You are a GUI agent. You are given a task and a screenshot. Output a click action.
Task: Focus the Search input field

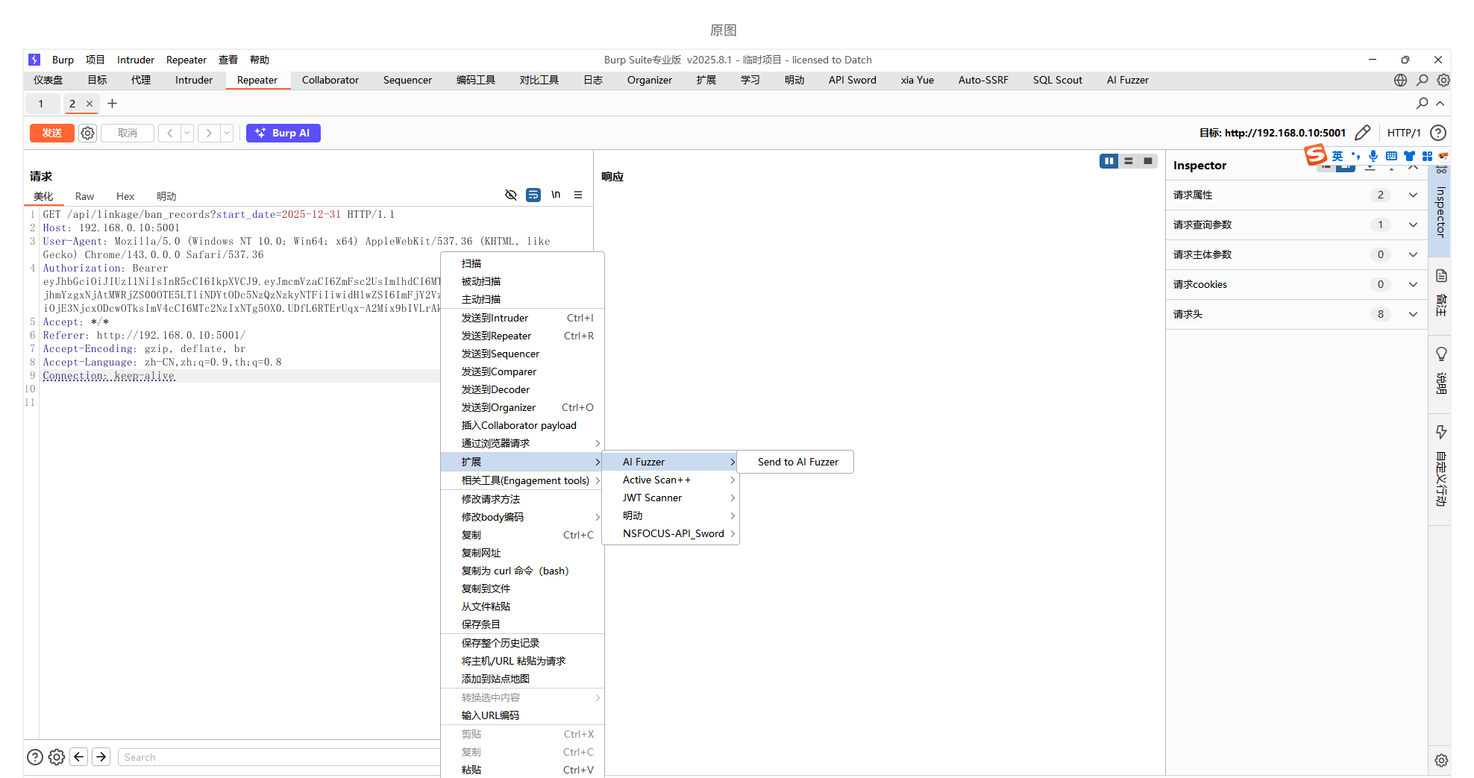(280, 757)
